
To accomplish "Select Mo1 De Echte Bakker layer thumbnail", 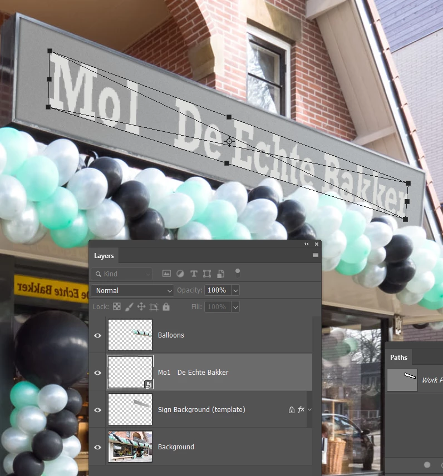I will tap(130, 372).
